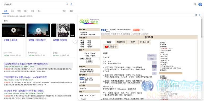
Task: Play first video 信樂團-天高地厚 by garywu1986
Action: [x=14, y=30]
